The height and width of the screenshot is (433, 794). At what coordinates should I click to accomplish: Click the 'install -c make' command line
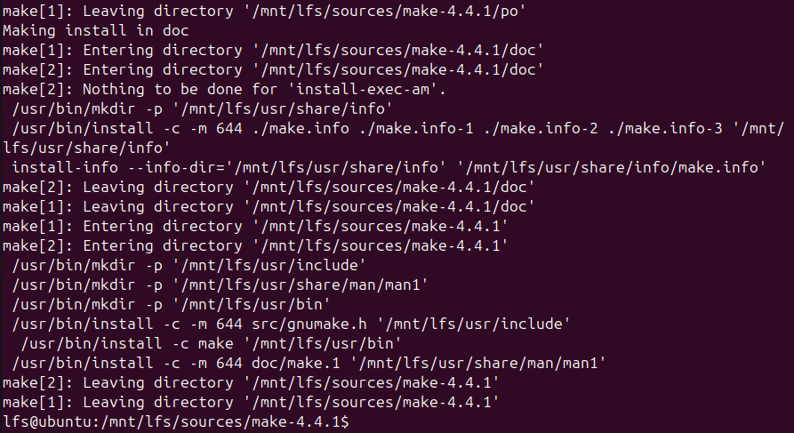[x=211, y=343]
